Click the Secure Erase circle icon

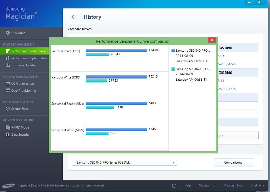tap(8, 109)
